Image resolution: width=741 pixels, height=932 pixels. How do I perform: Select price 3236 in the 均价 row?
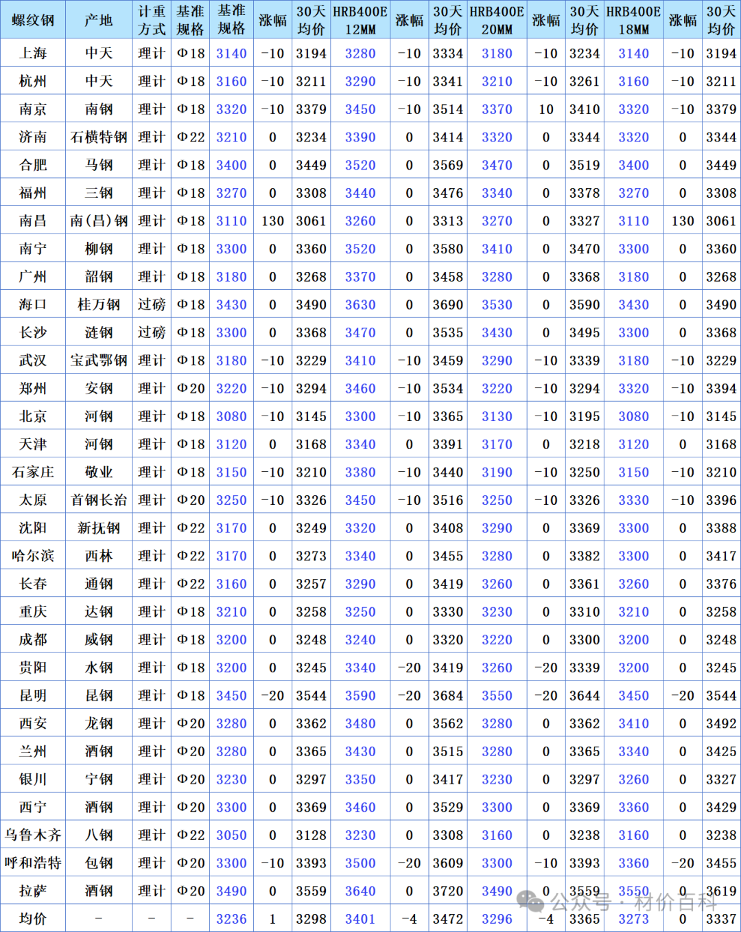(231, 919)
